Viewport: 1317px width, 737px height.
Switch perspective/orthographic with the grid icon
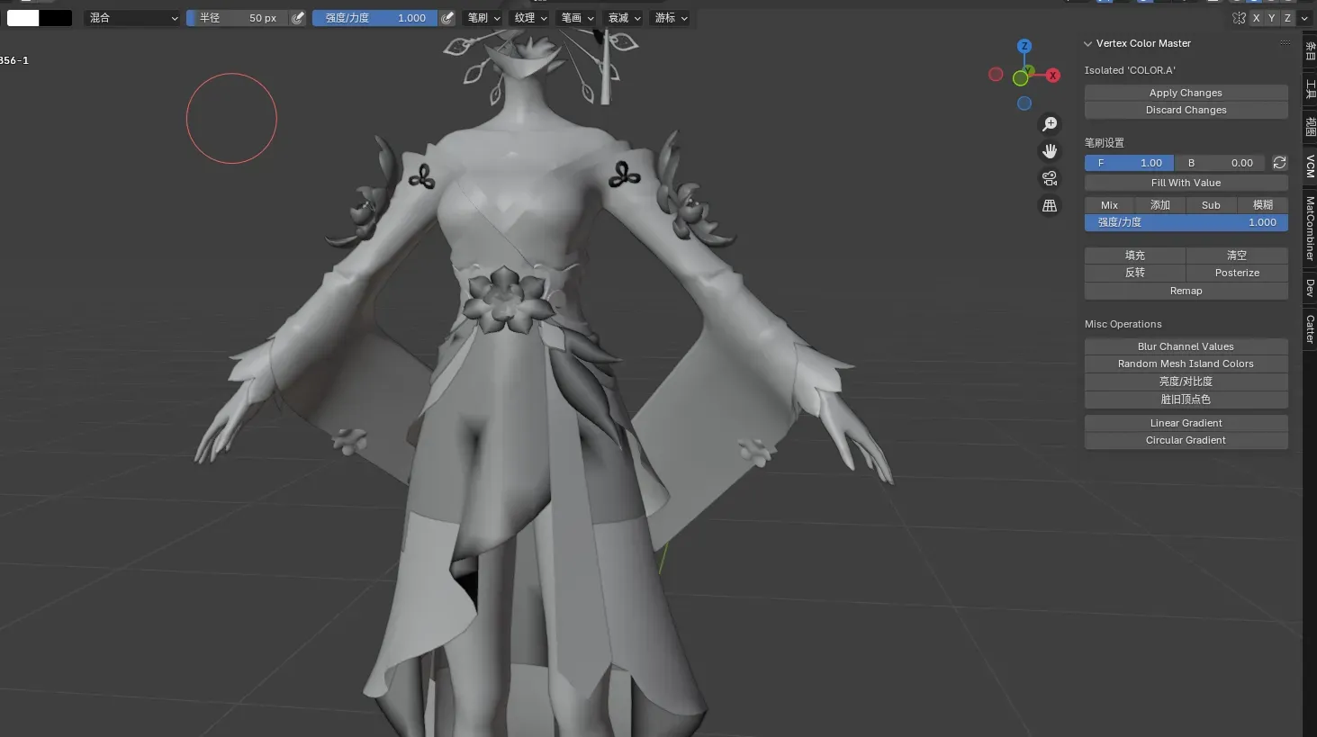click(x=1050, y=206)
